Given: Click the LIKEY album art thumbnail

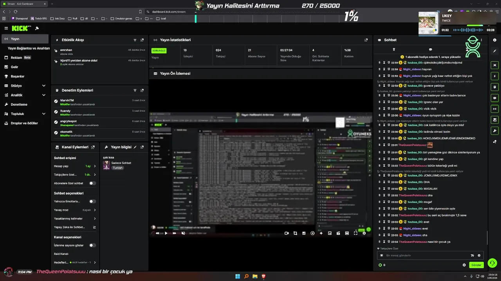Looking at the screenshot, I should pos(429,23).
